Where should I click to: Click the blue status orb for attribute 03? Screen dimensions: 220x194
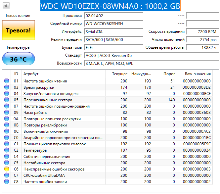coord(7,87)
